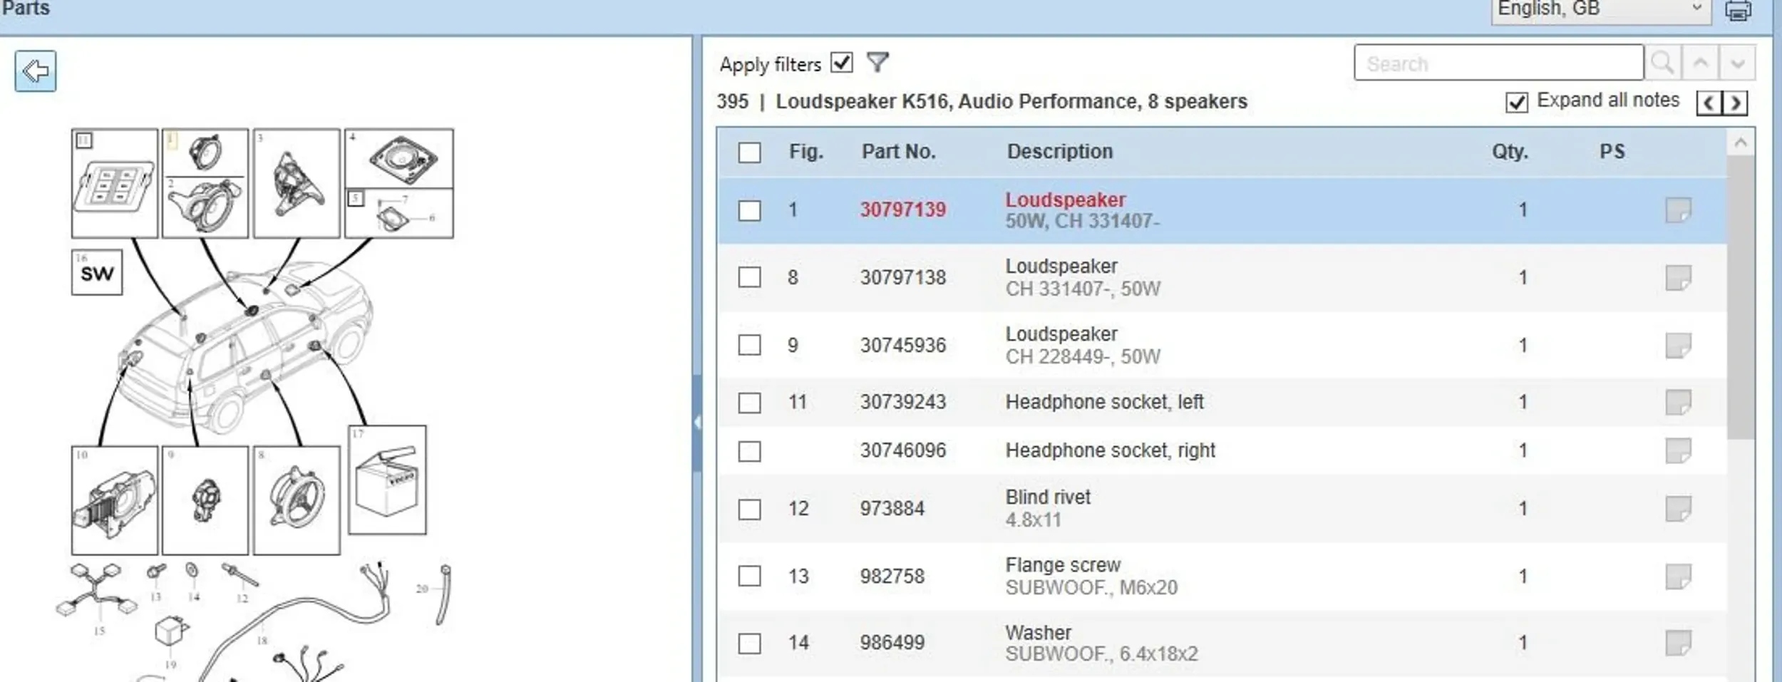Open note icon for Flange screw

coord(1678,577)
